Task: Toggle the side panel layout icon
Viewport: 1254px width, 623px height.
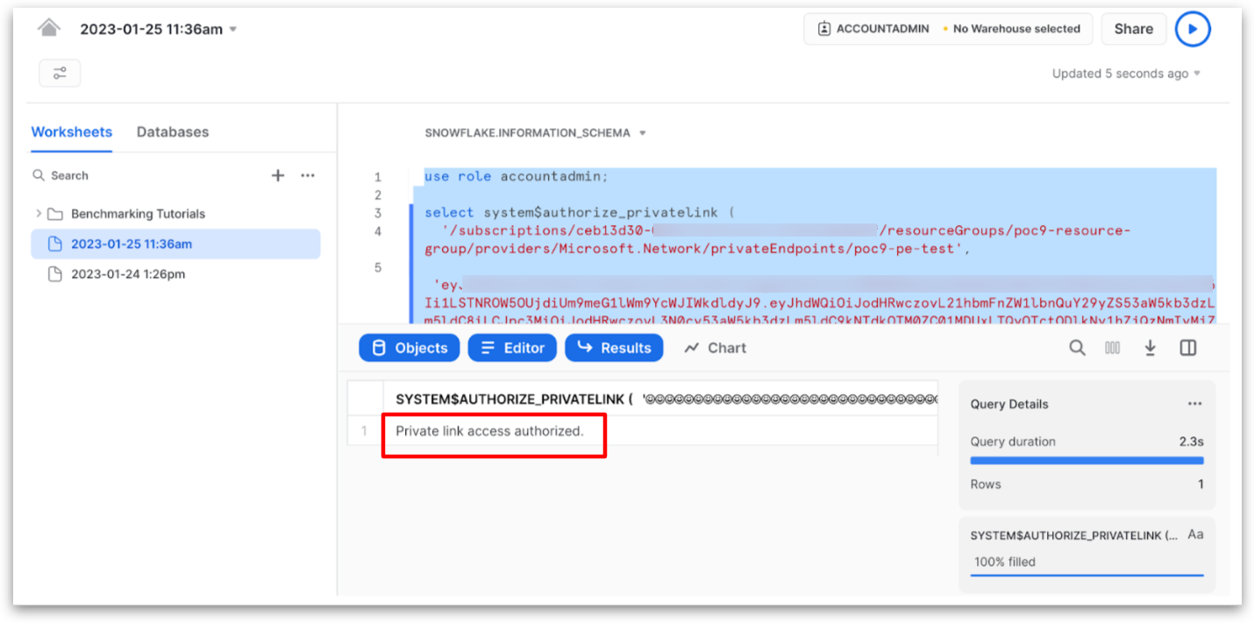Action: 1187,348
